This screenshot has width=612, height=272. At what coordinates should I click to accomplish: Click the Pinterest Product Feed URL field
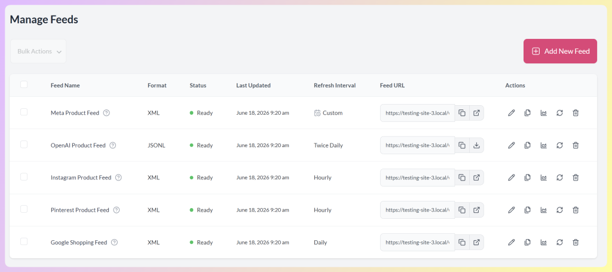418,210
